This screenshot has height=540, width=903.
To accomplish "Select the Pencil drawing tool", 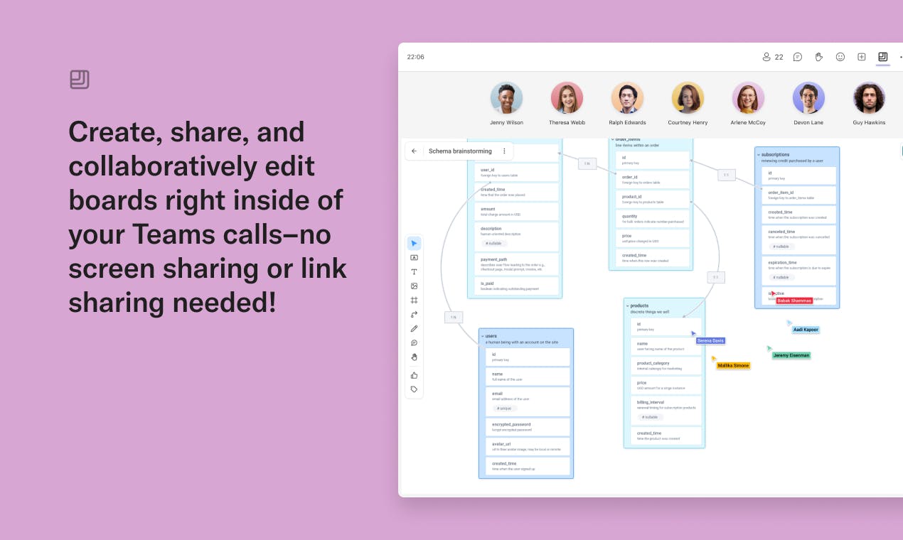I will click(x=414, y=329).
